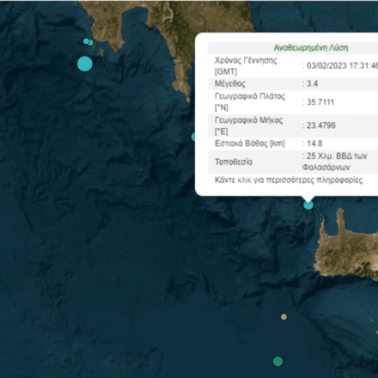Click the "Εστιακό Βάθος [km]" label
This screenshot has width=378, height=378.
point(250,143)
